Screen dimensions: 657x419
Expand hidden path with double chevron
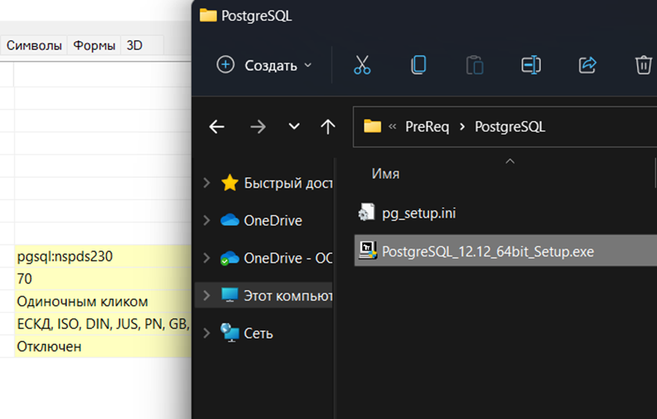point(392,127)
